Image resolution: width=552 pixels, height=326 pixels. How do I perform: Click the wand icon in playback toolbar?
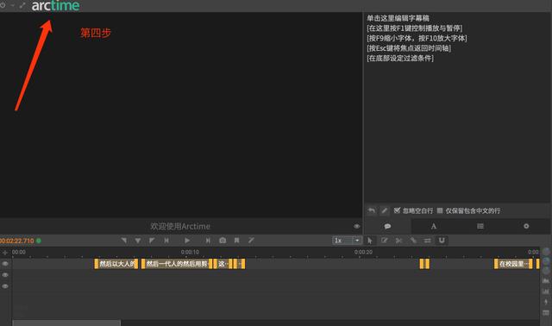(251, 241)
